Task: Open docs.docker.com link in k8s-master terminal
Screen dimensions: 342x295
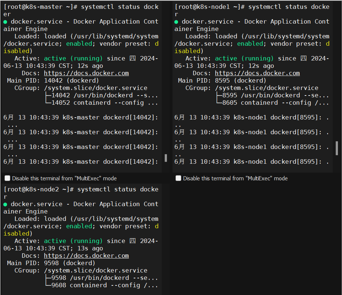Action: (x=86, y=73)
